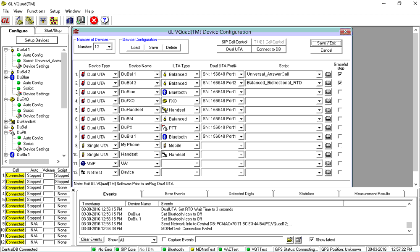Click the red X stop toolbar icon
Screen dimensions: 420x252
click(94, 20)
